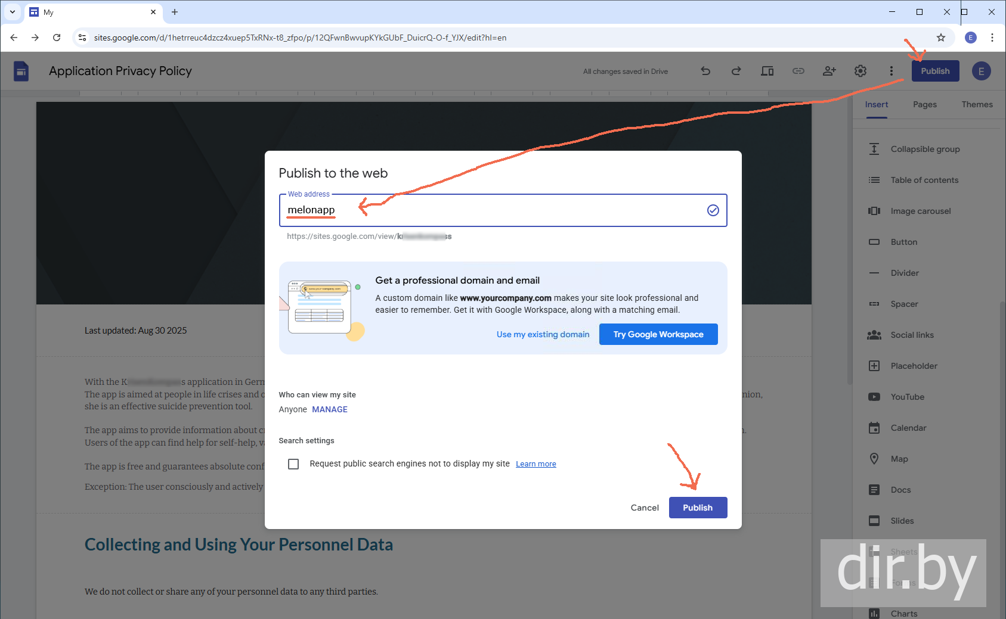Click the 'All changes saved in Drive' status
1006x619 pixels.
pyautogui.click(x=626, y=71)
